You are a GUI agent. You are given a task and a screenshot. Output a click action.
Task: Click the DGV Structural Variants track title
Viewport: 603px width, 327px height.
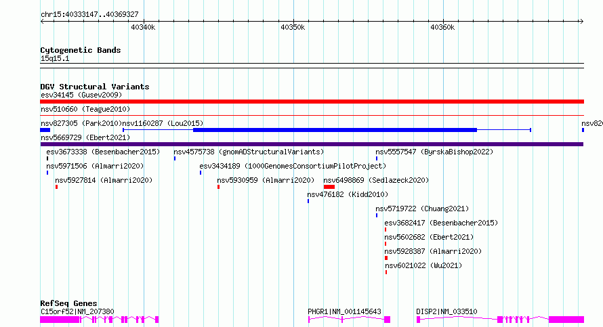(x=95, y=87)
